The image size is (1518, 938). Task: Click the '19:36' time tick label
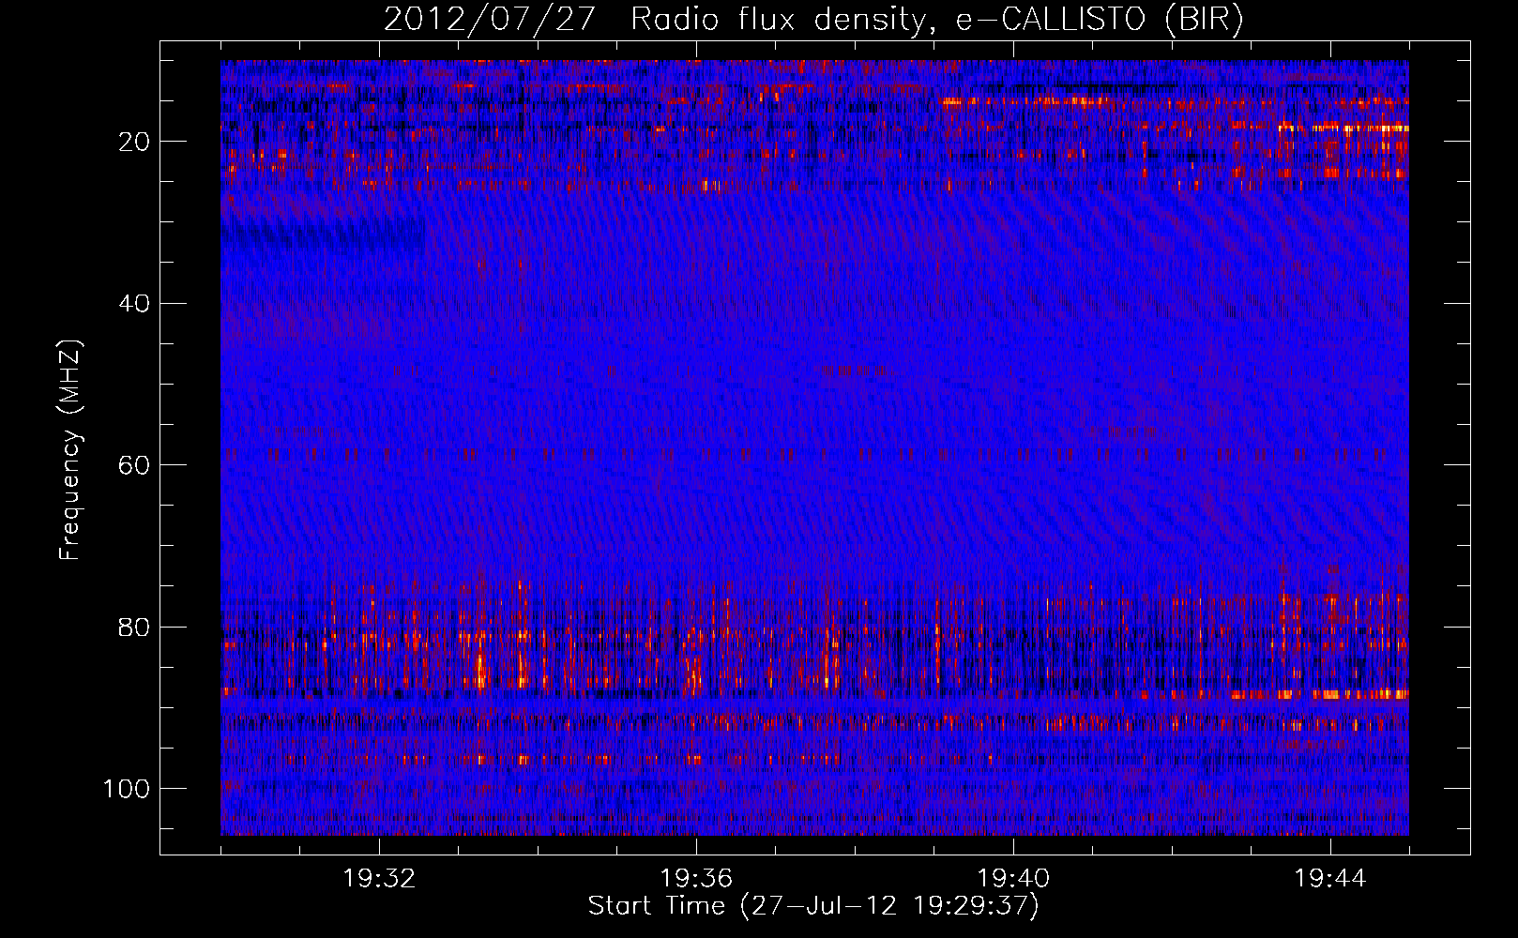(x=696, y=879)
